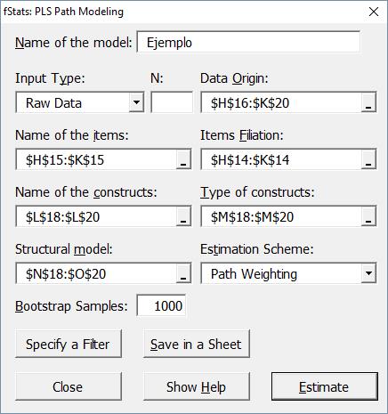Viewport: 388px width, 414px height.
Task: Click in the empty N input box
Action: pyautogui.click(x=172, y=102)
